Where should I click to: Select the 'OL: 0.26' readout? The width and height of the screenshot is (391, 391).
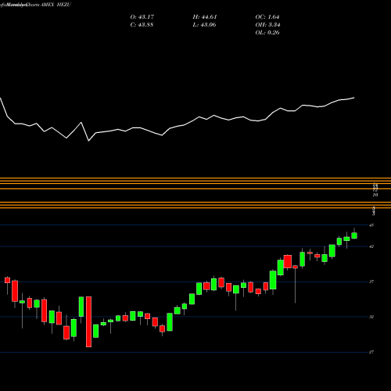point(267,33)
